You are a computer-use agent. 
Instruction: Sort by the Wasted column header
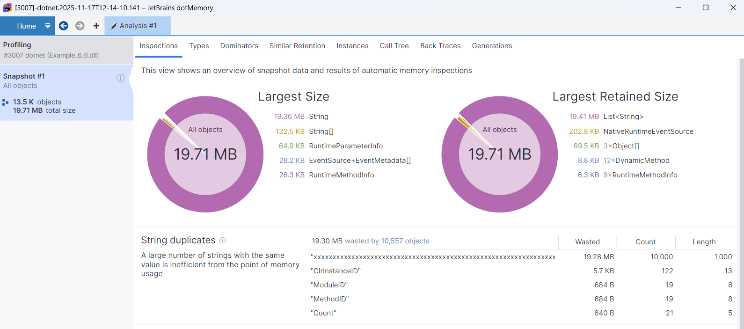(x=587, y=242)
